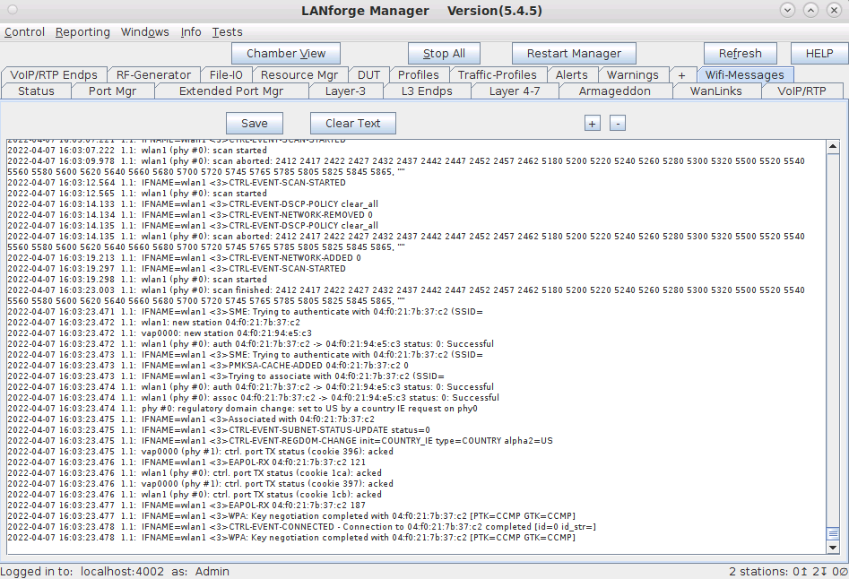Viewport: 849px width, 579px height.
Task: Switch to Alerts tab
Action: tap(572, 74)
